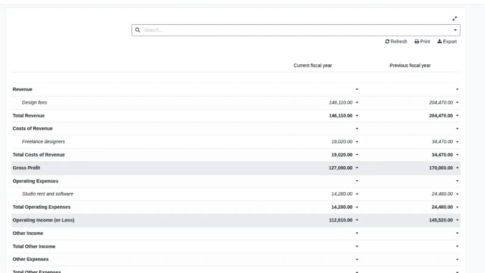
Task: Click the expand fullscreen arrows icon
Action: pos(454,19)
